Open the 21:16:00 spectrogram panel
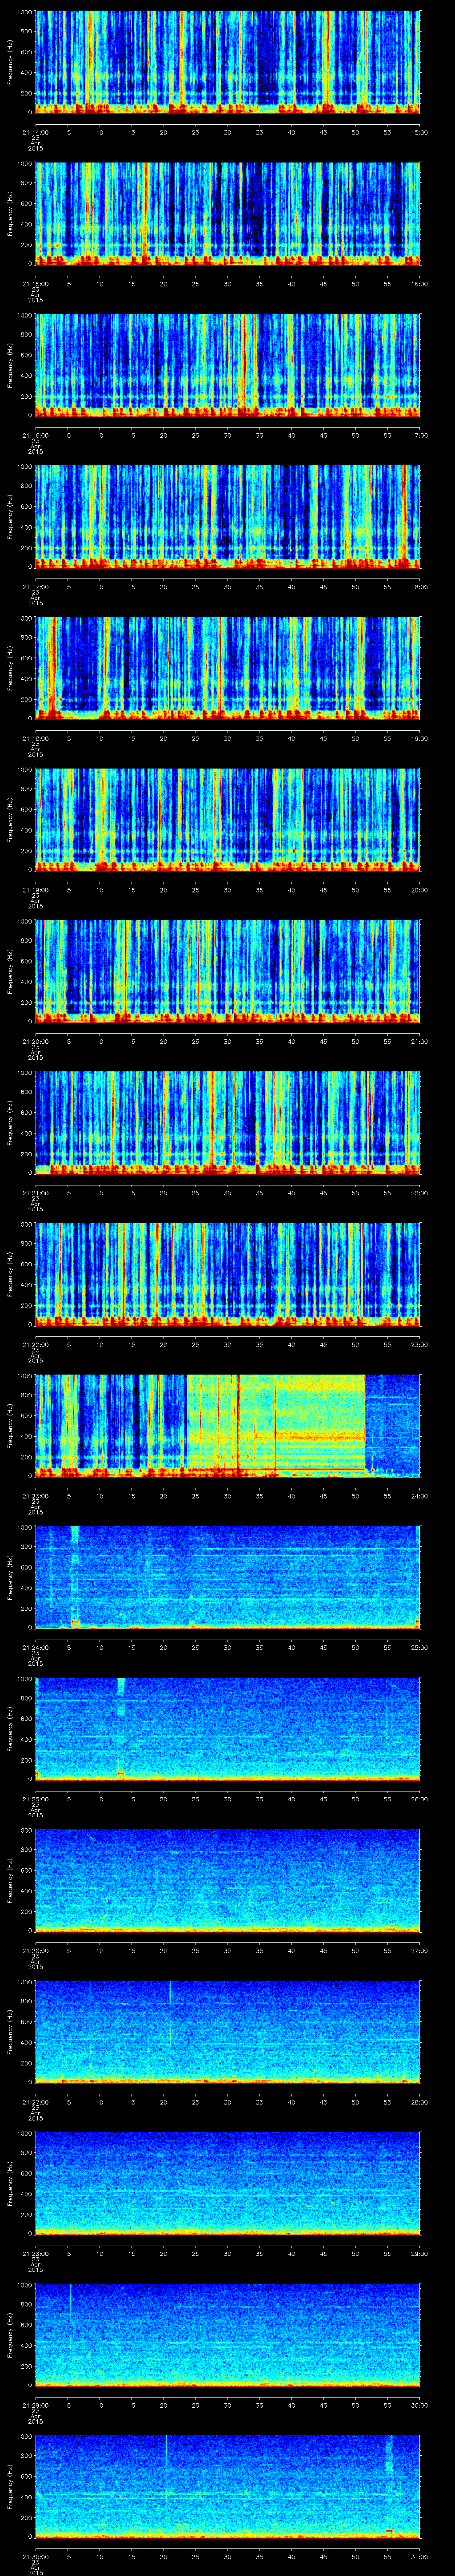Image resolution: width=455 pixels, height=2576 pixels. pos(227,364)
